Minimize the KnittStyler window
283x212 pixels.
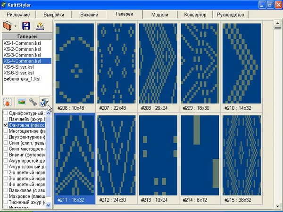pos(262,5)
